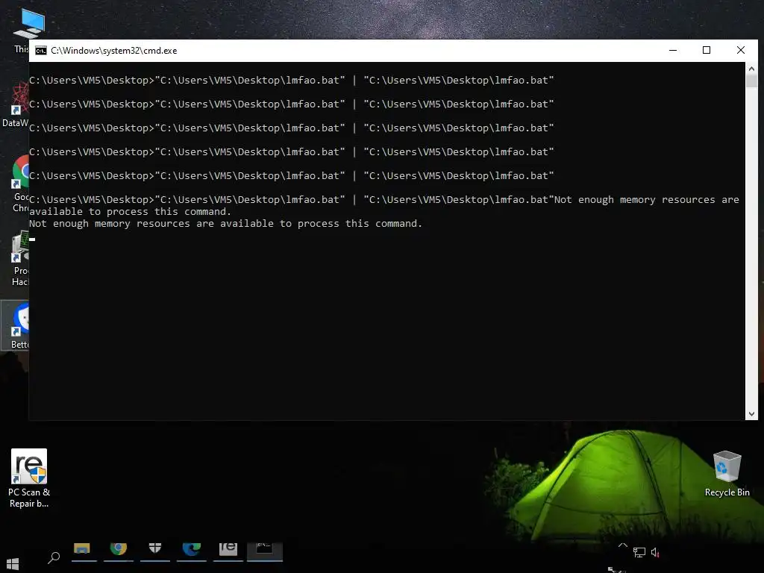The width and height of the screenshot is (764, 573).
Task: Open File Explorer from the taskbar
Action: [82, 550]
